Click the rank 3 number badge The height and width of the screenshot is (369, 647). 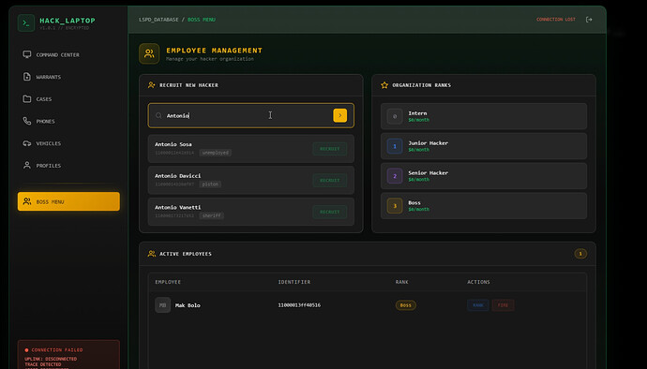[395, 206]
